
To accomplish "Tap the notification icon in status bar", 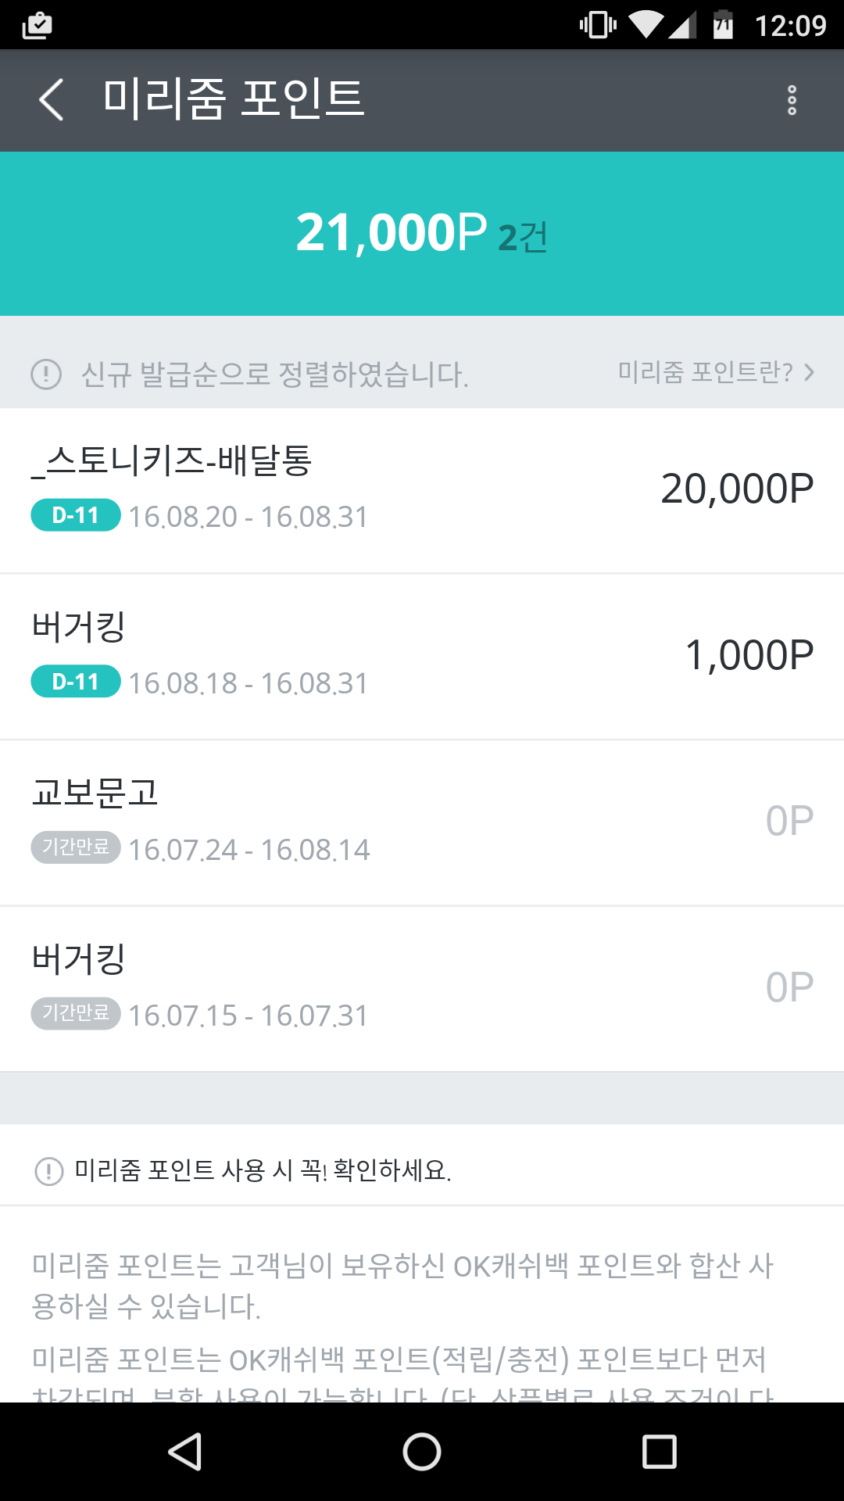I will [37, 25].
